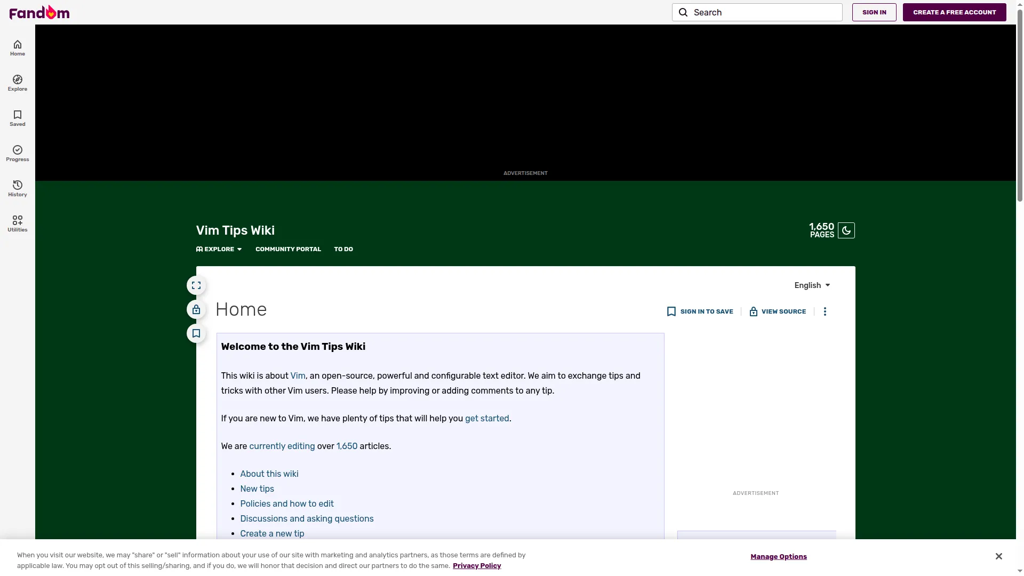This screenshot has height=576, width=1024.
Task: Open Saved in the left sidebar
Action: [x=18, y=118]
